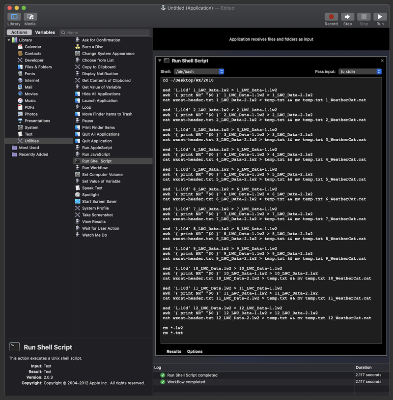Open the Most Used smart folder
The image size is (393, 400).
(x=29, y=148)
